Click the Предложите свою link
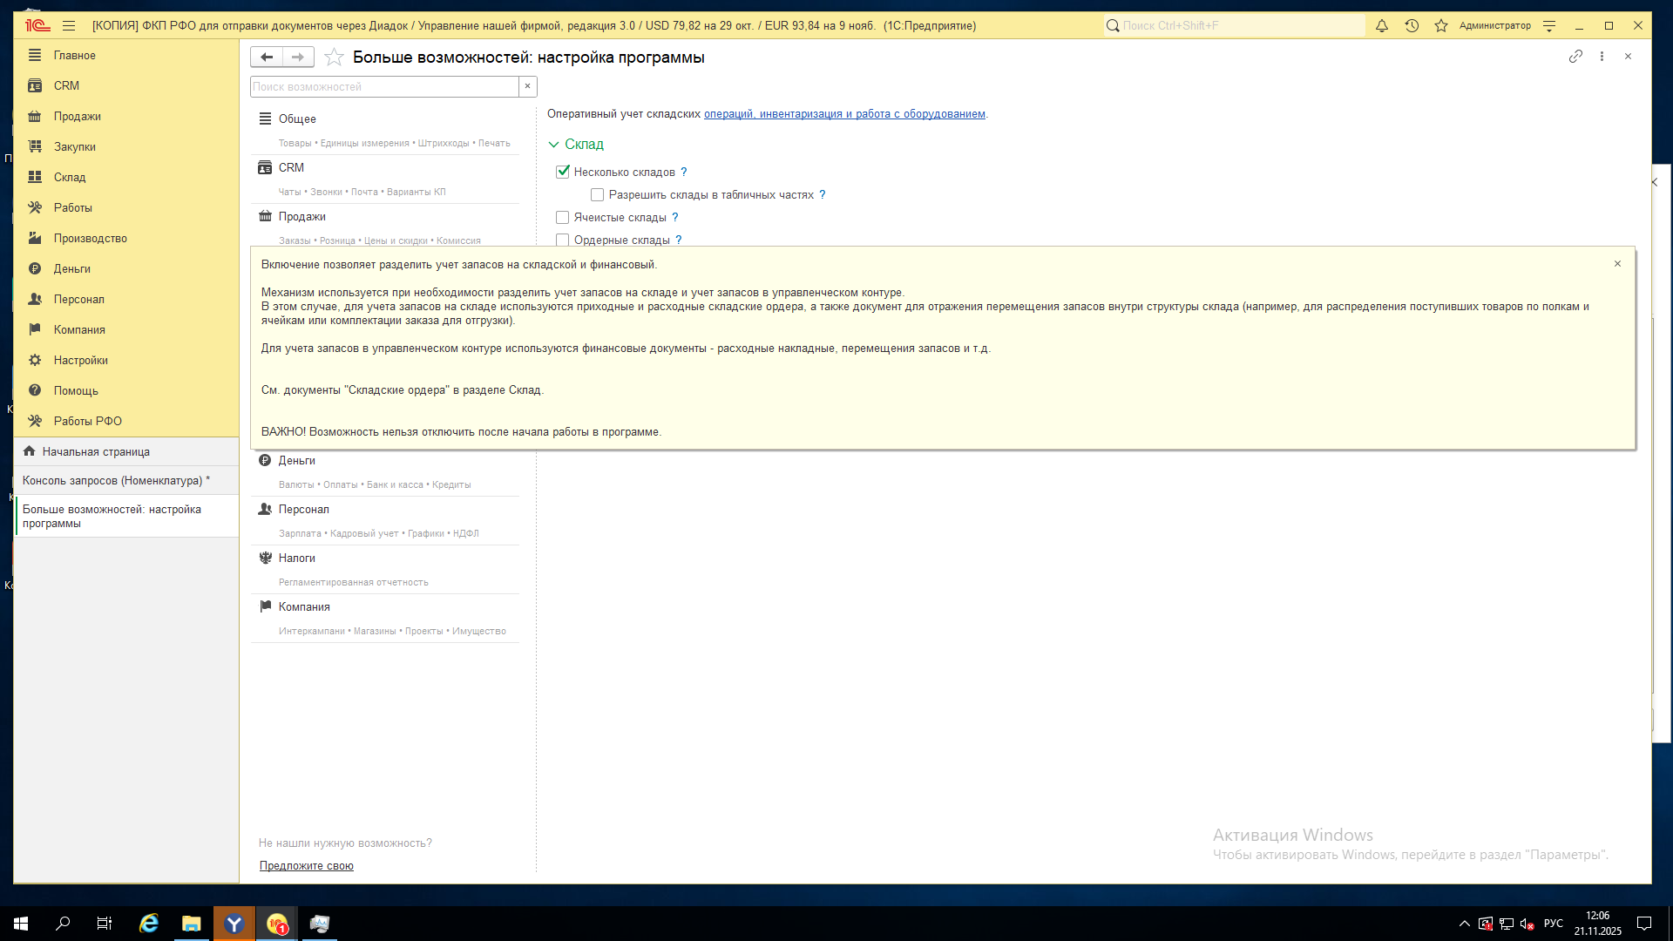 [307, 866]
